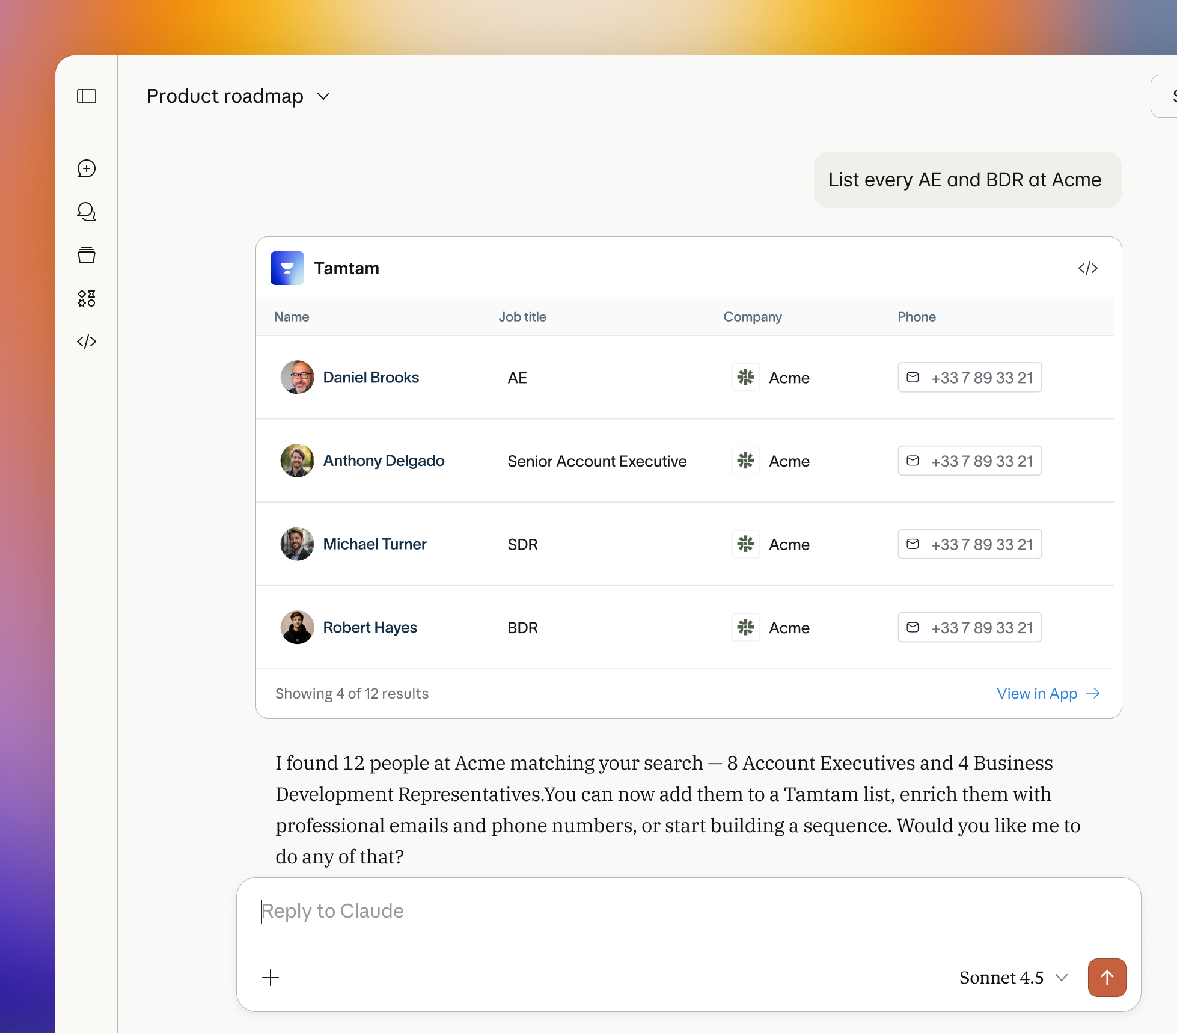Click Acme logo in Michael Turner row
The image size is (1177, 1033).
point(746,544)
